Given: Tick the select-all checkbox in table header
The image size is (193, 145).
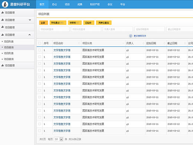Looking at the screenshot, I should 40,43.
